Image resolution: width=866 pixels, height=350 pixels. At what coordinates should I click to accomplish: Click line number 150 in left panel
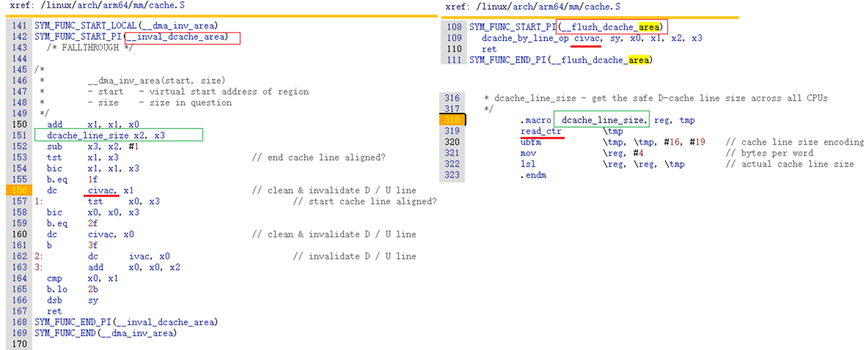click(19, 124)
